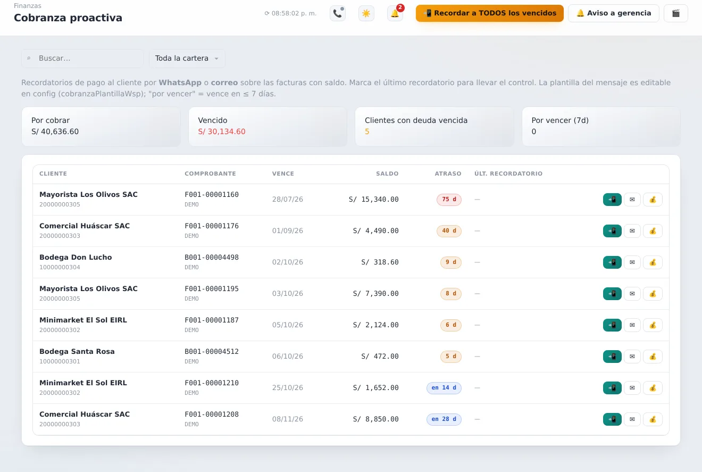
Task: Open notifications bell with badge 2
Action: (x=395, y=13)
